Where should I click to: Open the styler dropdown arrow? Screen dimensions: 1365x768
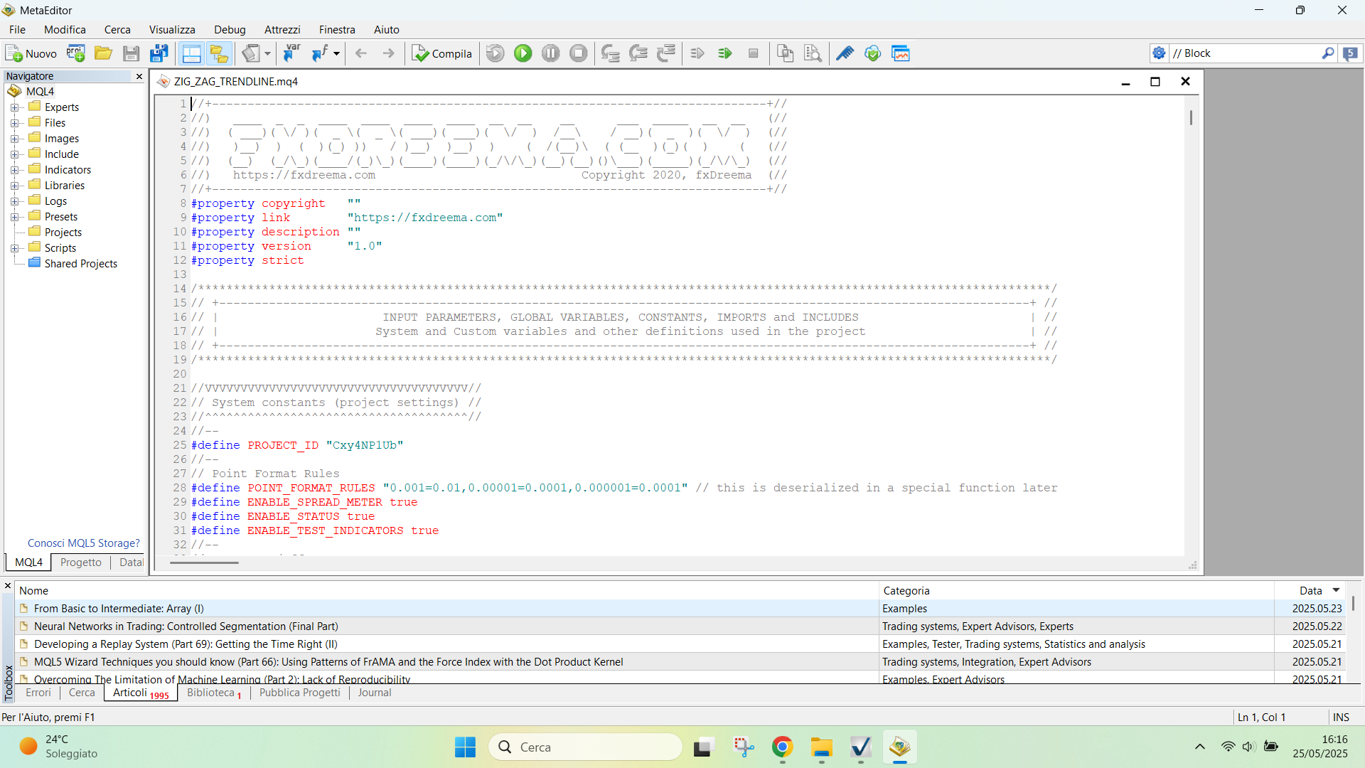coord(268,53)
